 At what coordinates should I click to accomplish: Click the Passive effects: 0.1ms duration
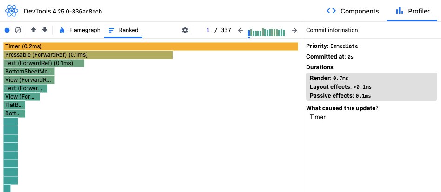pos(341,96)
